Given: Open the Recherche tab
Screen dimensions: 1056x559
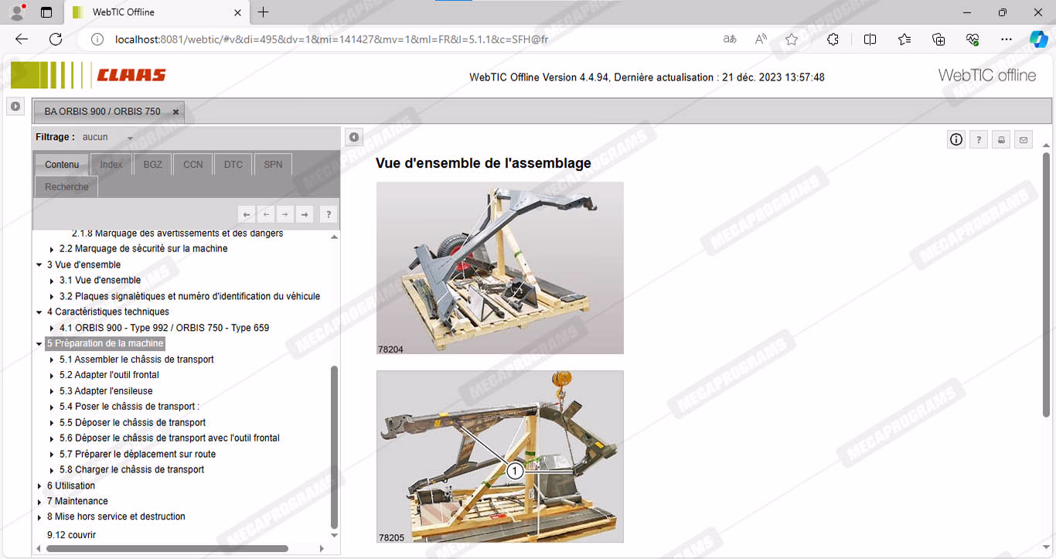Looking at the screenshot, I should [x=66, y=187].
